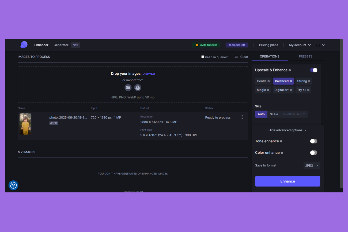Screen dimensions: 348x232
Task: Open the My account dropdown
Action: pos(300,45)
